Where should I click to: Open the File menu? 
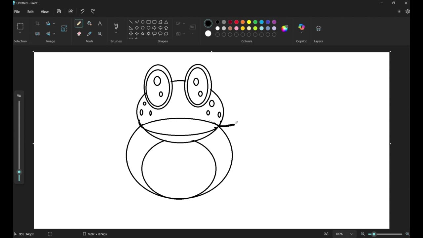pos(17,12)
